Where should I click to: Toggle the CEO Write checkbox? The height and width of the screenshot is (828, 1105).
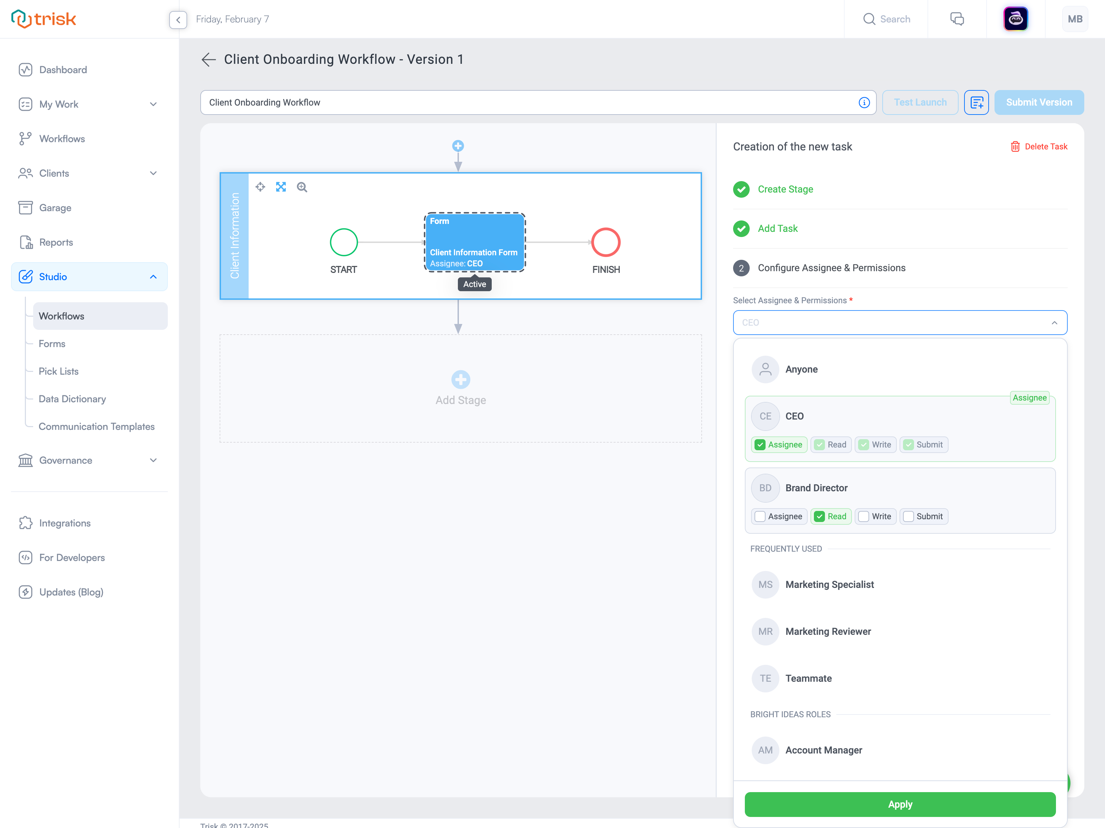864,445
